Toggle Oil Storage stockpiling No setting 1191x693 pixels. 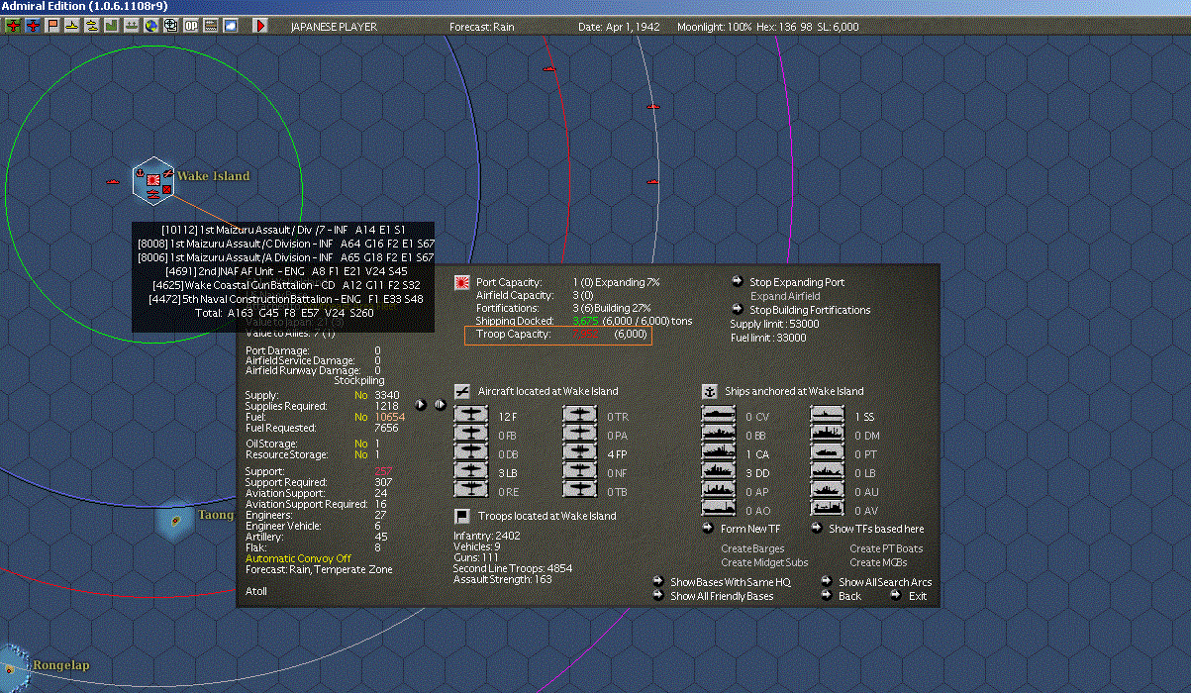click(x=361, y=444)
